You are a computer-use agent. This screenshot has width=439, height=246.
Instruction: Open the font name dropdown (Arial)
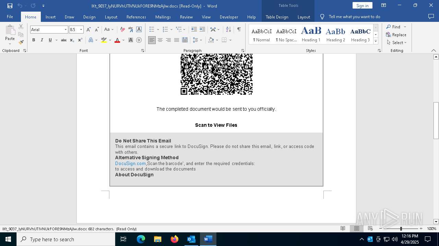coord(66,30)
